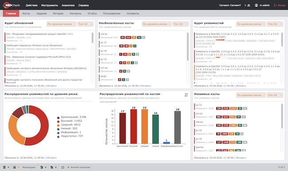Open risk-level dropdown in Аудит обновлений

(61, 24)
